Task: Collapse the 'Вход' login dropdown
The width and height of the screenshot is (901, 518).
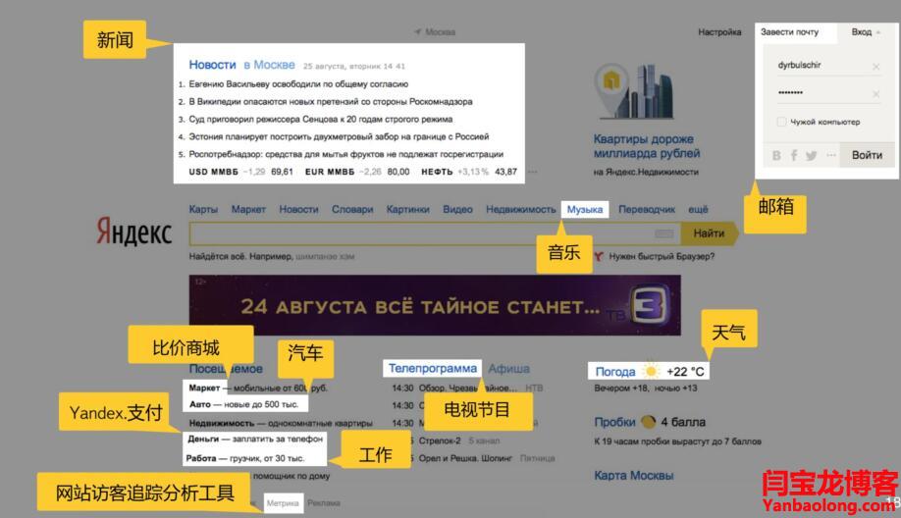Action: pos(866,32)
